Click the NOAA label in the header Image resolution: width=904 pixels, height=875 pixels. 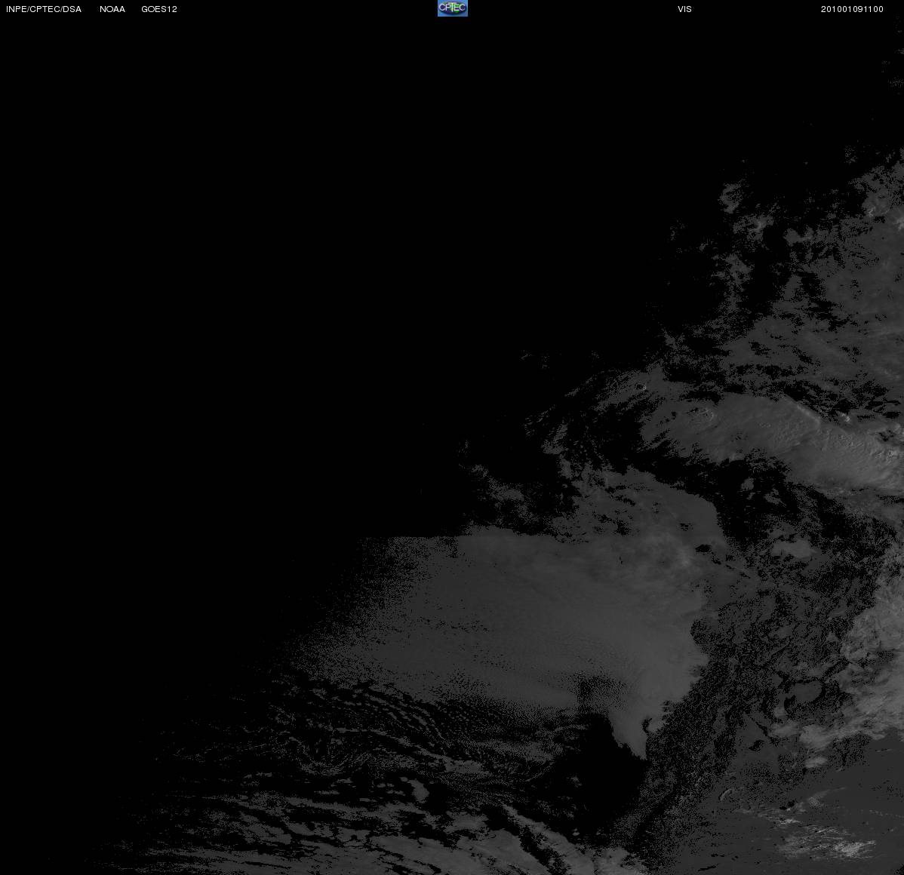pos(112,9)
